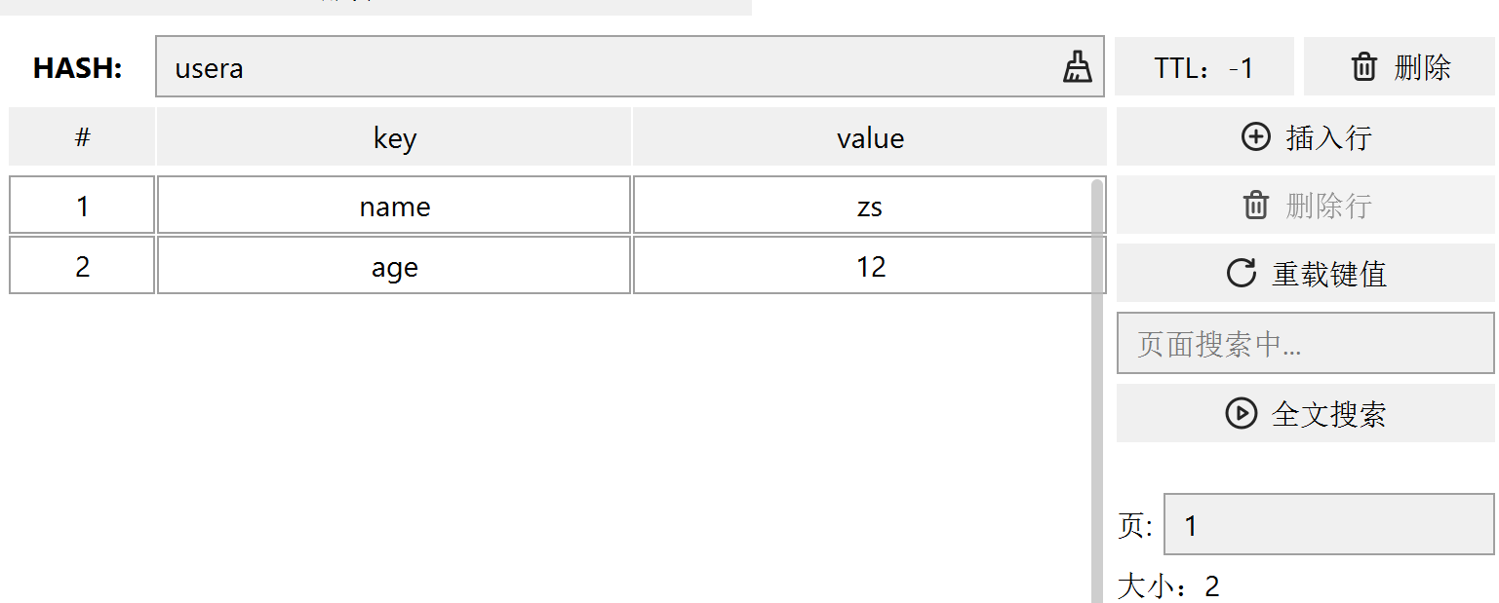Click the trash icon on 删除 button
This screenshot has height=603, width=1499.
(x=1363, y=67)
